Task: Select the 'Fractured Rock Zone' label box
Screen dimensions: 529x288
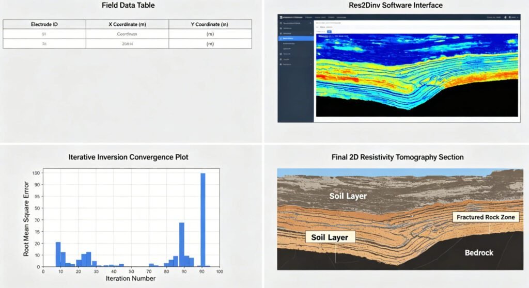Action: (486, 217)
